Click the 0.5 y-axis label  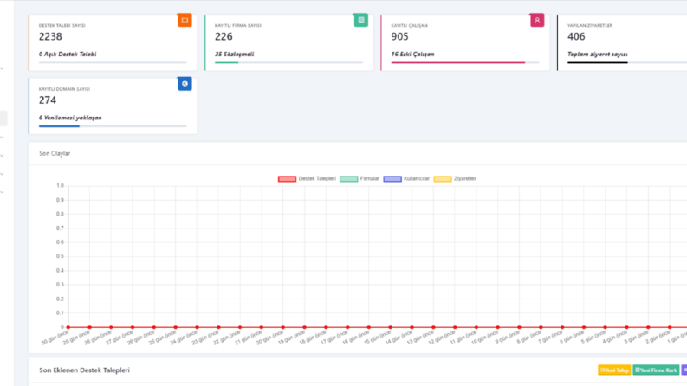point(60,256)
